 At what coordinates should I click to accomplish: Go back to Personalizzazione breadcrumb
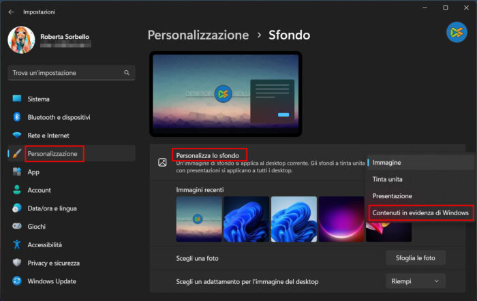(198, 35)
